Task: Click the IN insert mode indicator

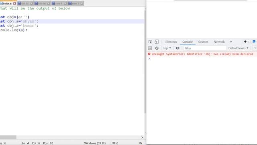Action: [141, 143]
